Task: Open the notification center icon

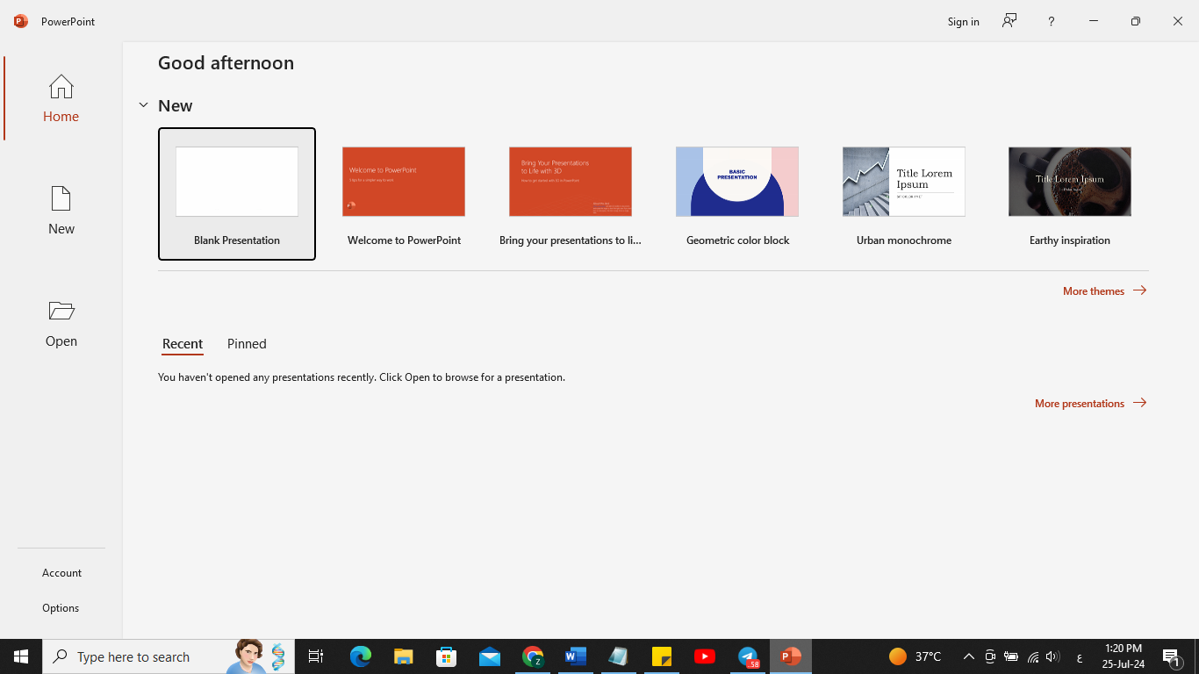Action: point(1171,656)
